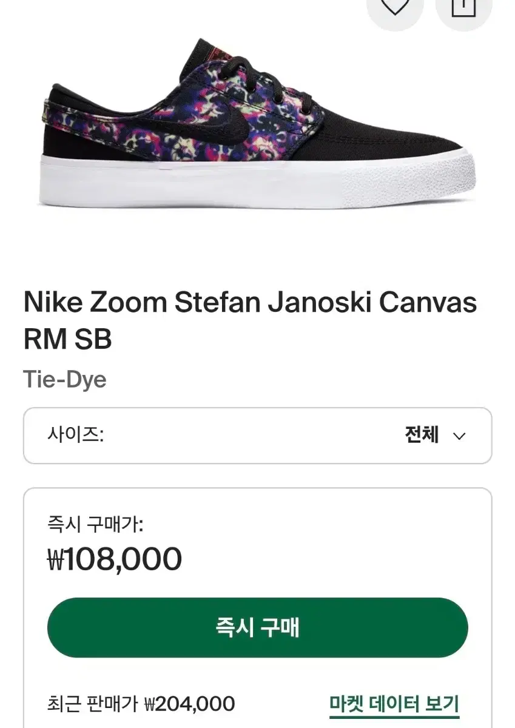Tap the share icon at top right
Screen dimensions: 515x728
point(463,7)
